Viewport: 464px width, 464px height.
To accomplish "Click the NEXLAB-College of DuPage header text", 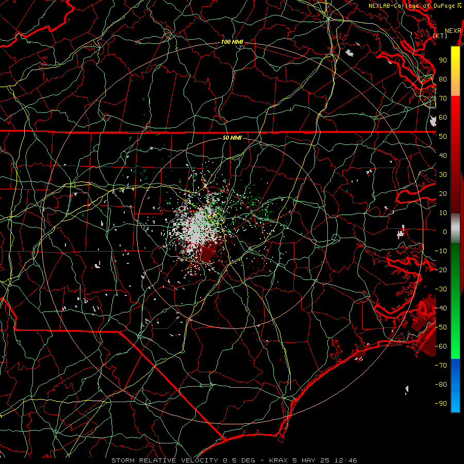I will (x=411, y=6).
